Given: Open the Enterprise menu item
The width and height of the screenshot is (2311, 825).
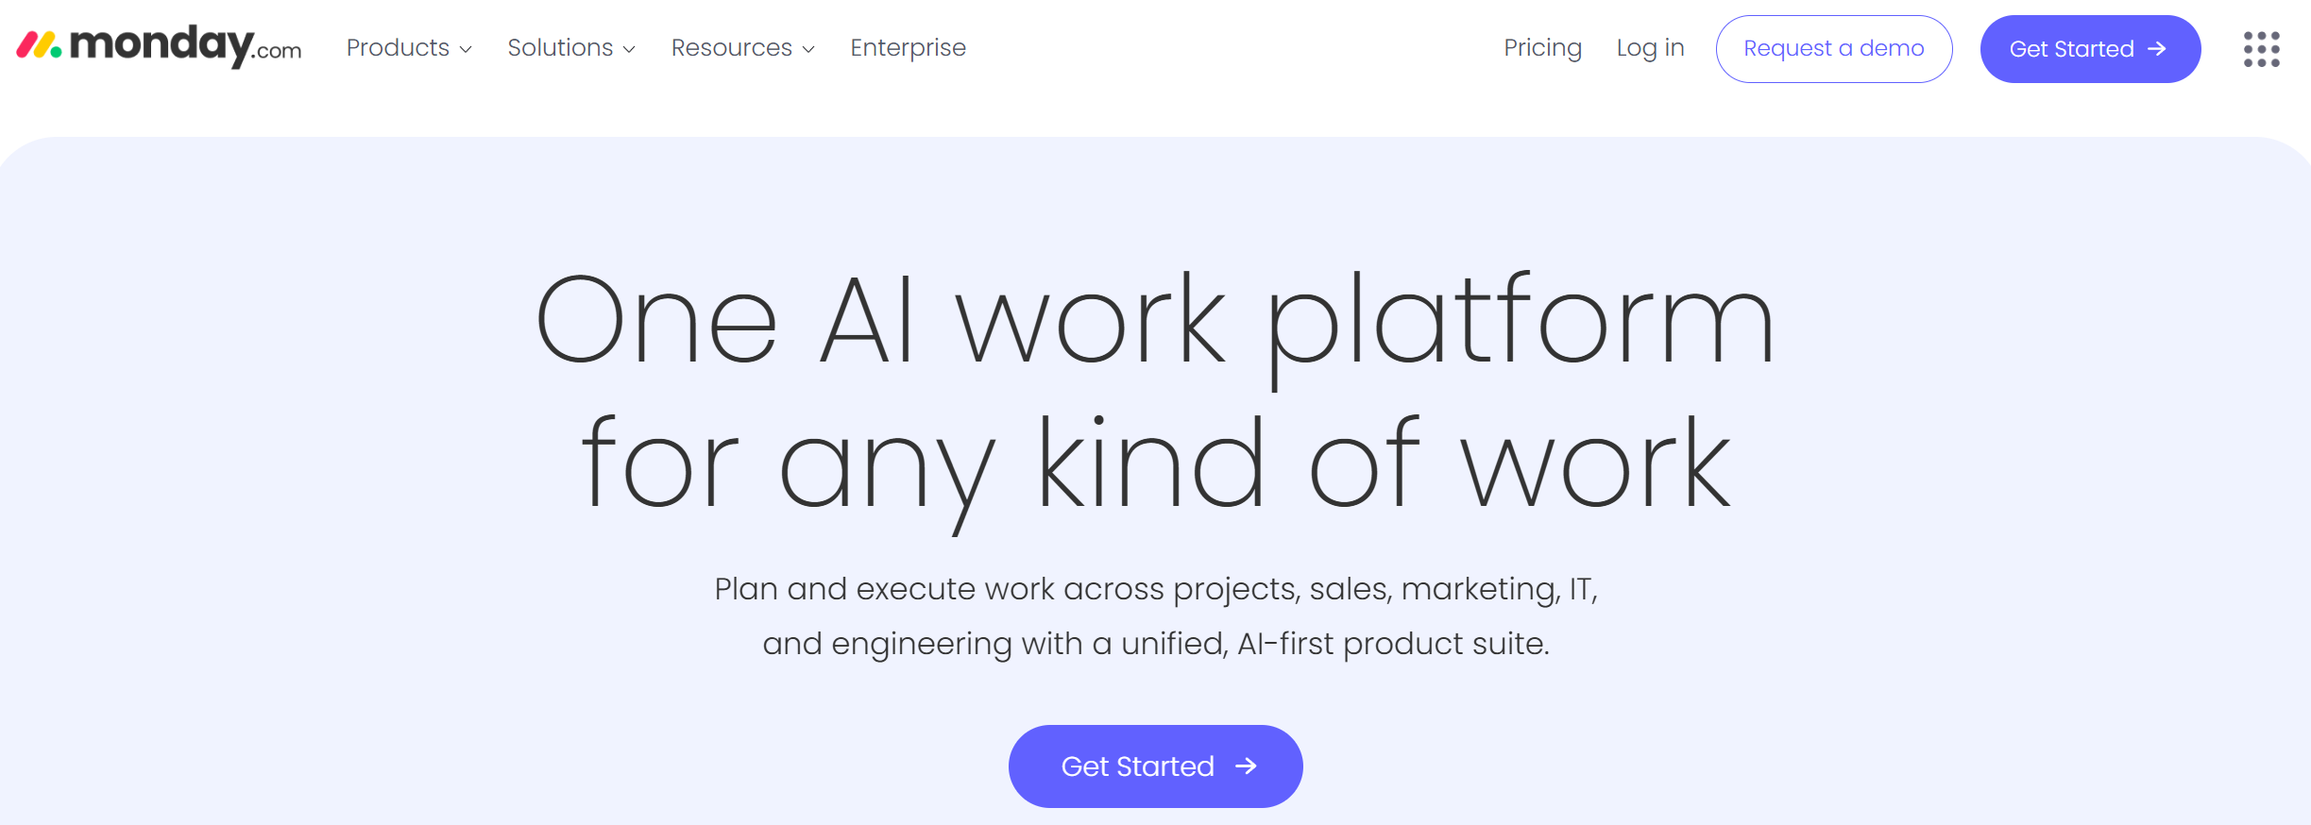Looking at the screenshot, I should [908, 47].
